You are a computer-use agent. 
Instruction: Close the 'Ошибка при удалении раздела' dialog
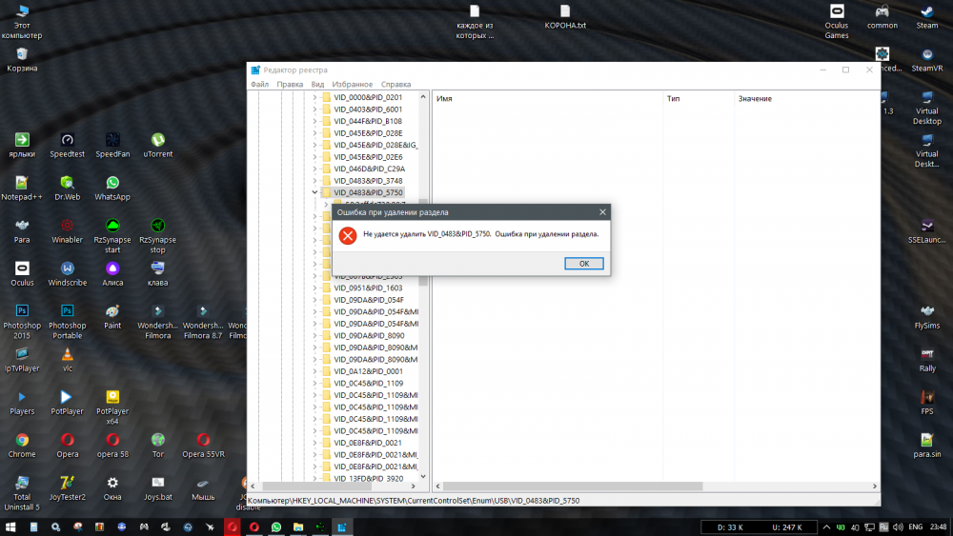coord(602,212)
